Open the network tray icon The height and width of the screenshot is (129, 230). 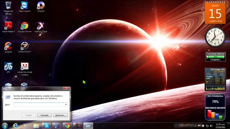click(207, 126)
